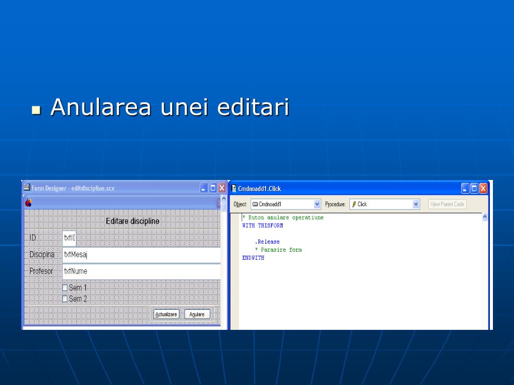This screenshot has height=385, width=514.
Task: Open the Object combo box Cmdnoadd1
Action: pos(286,205)
